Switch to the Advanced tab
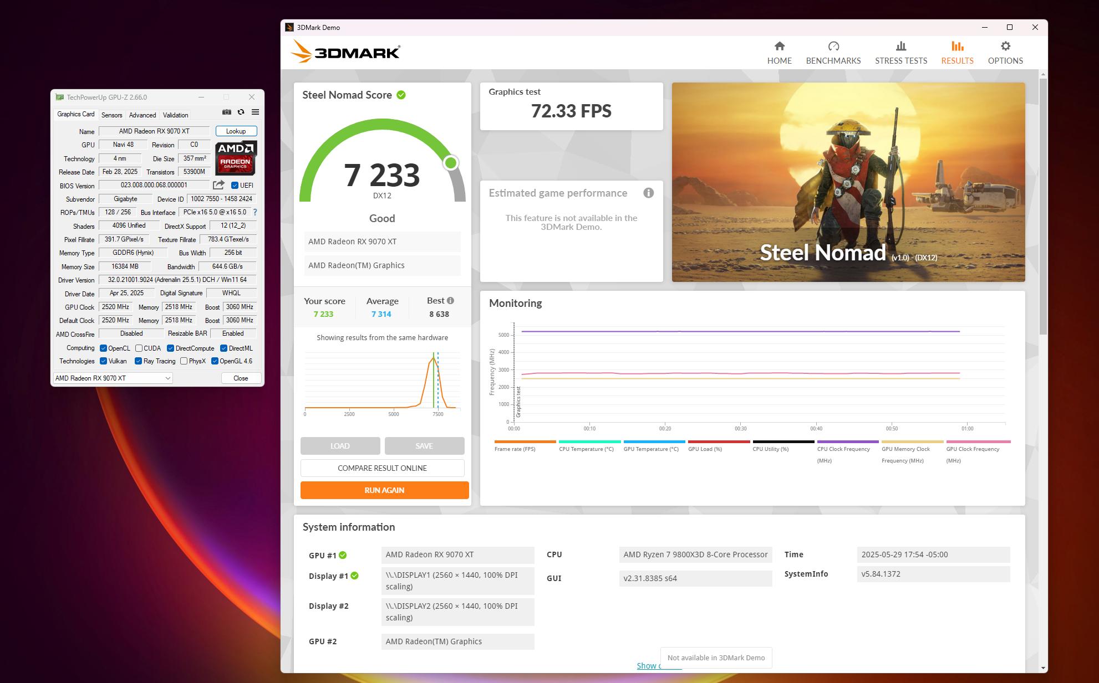This screenshot has width=1099, height=683. pyautogui.click(x=143, y=115)
